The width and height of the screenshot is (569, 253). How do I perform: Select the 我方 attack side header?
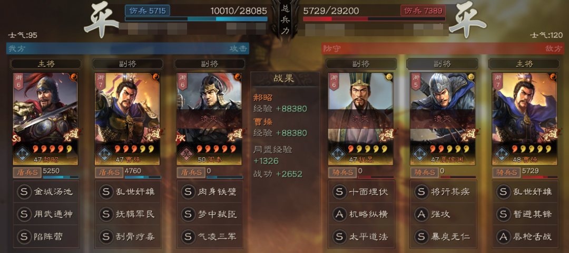point(127,48)
